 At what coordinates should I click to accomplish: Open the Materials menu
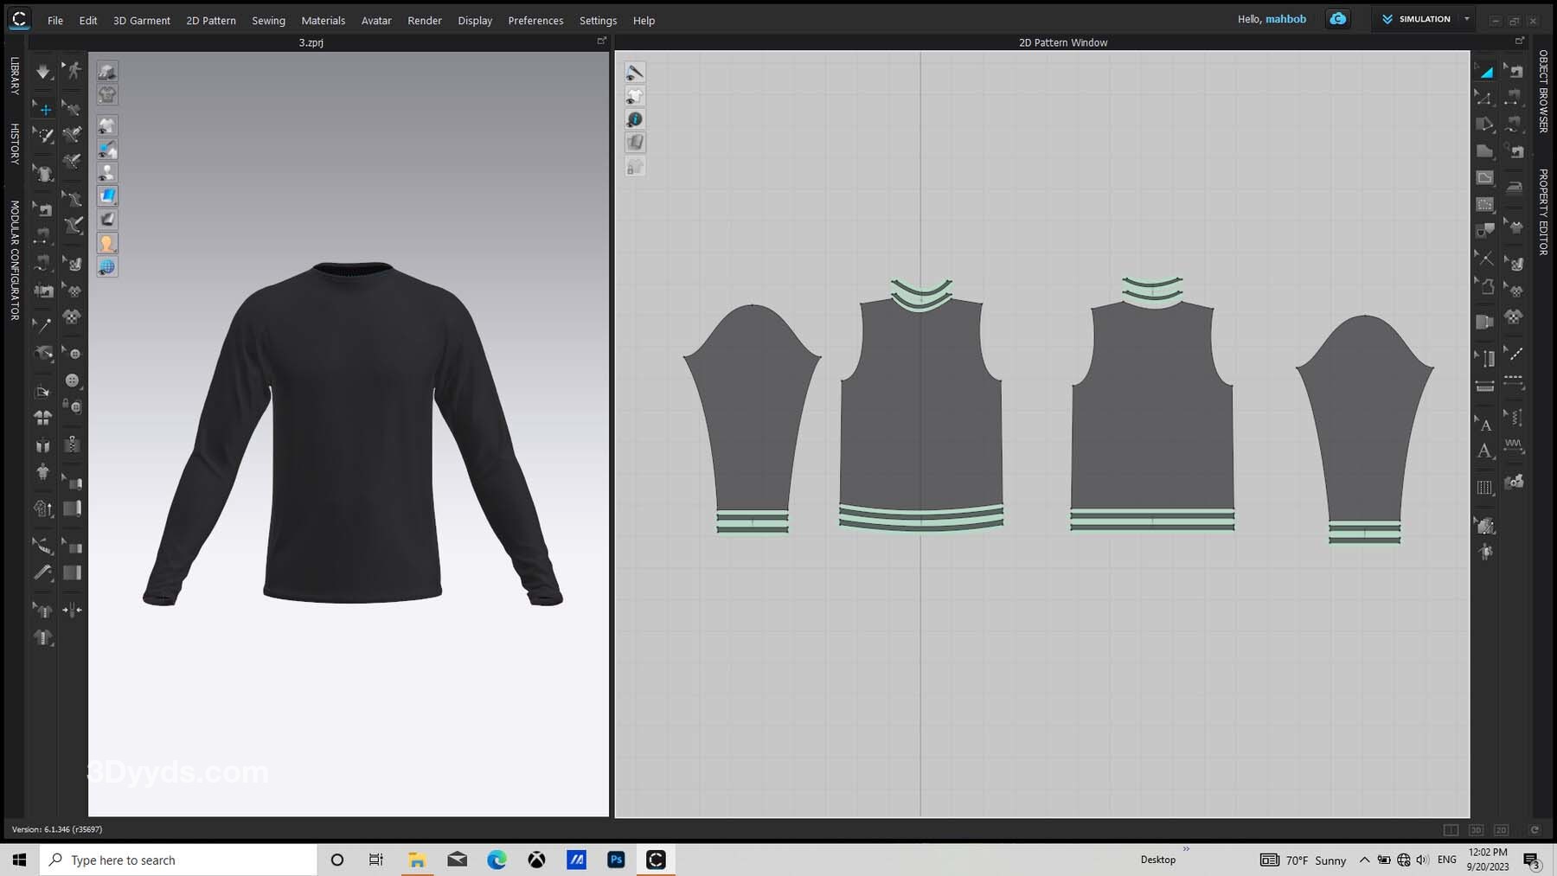(x=323, y=20)
